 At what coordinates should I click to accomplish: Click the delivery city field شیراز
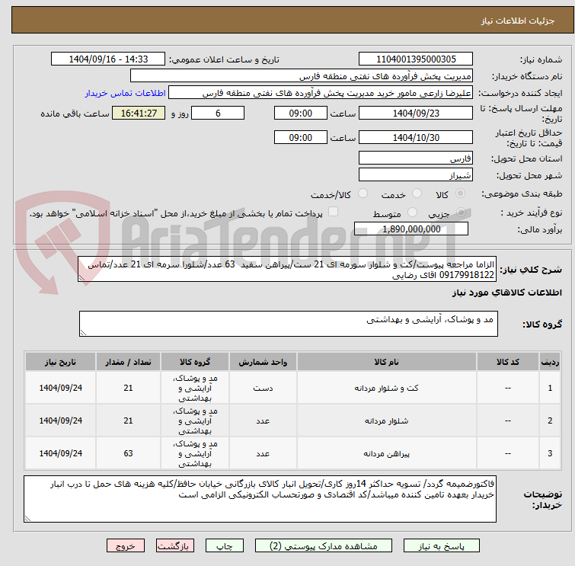(416, 175)
